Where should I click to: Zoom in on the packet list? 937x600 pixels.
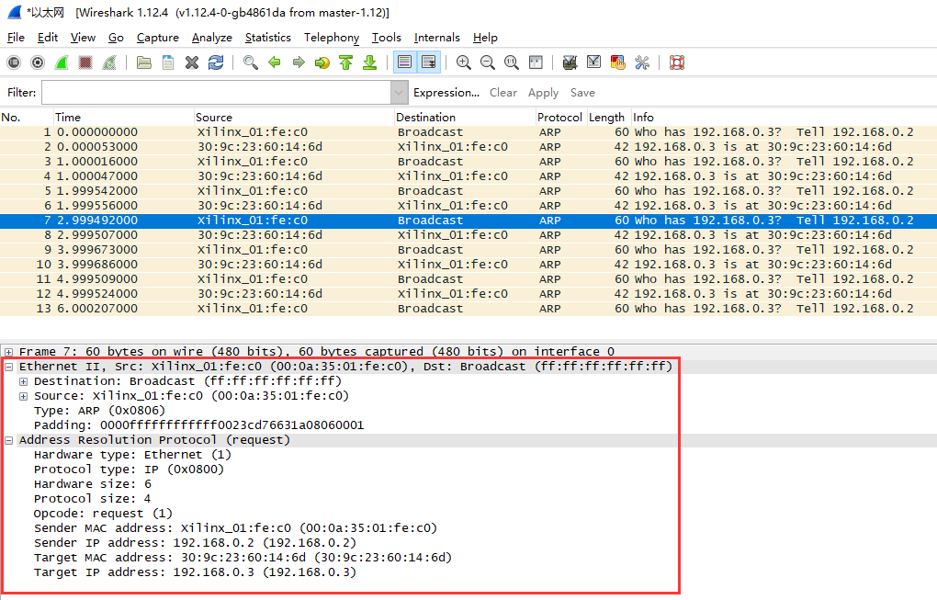point(463,62)
